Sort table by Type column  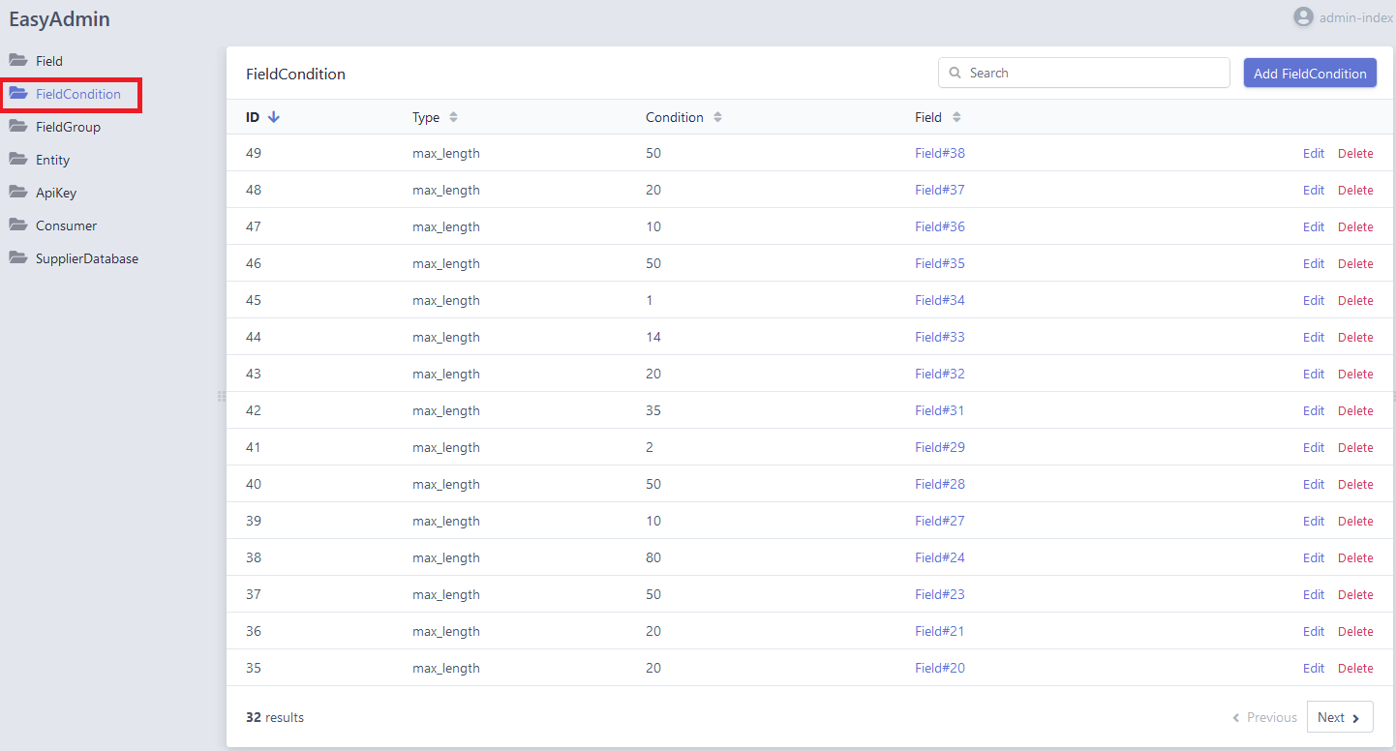pyautogui.click(x=453, y=117)
